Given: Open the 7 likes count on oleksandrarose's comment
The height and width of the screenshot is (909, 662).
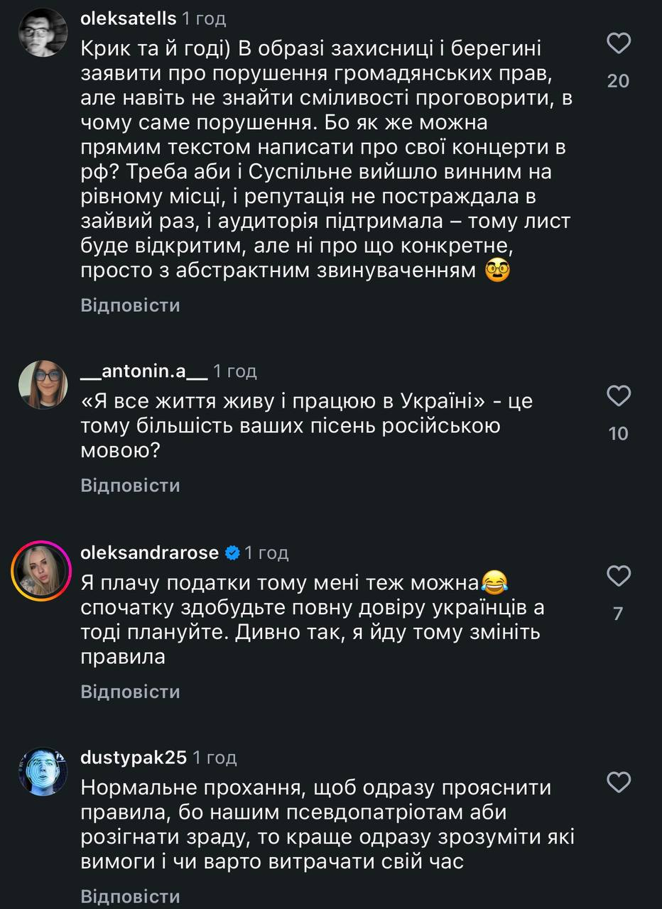Looking at the screenshot, I should (x=619, y=614).
